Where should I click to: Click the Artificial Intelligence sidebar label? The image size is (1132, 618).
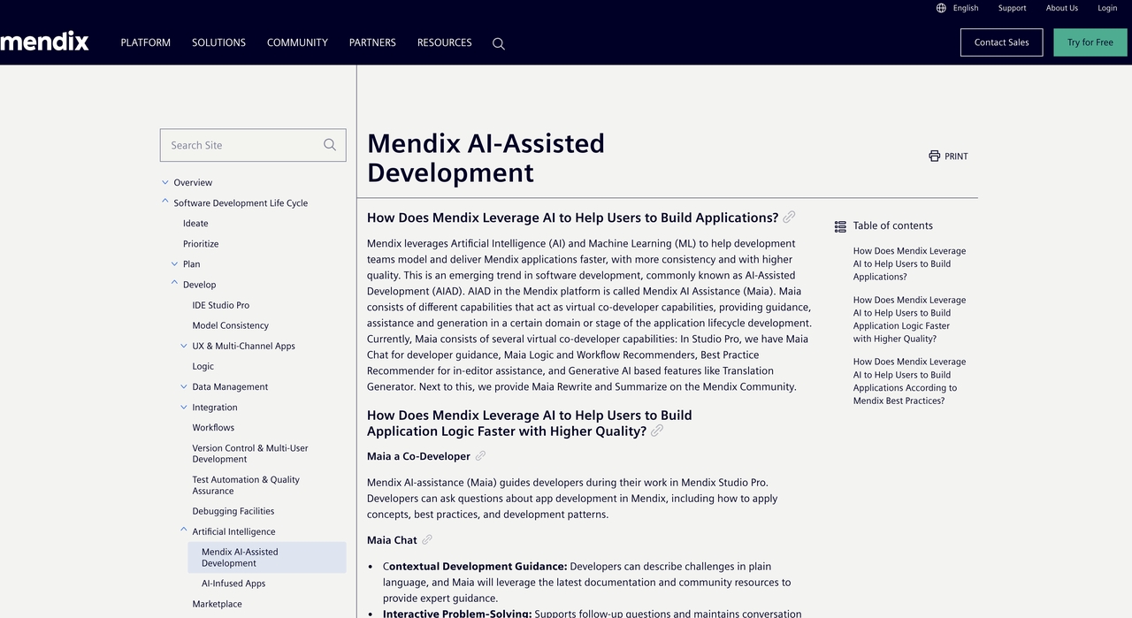click(233, 531)
